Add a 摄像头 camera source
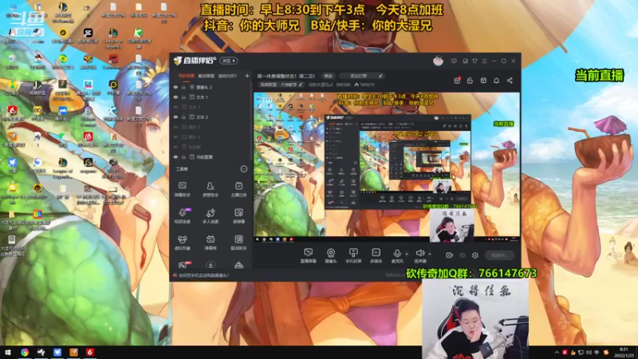The width and height of the screenshot is (638, 359). pyautogui.click(x=331, y=255)
